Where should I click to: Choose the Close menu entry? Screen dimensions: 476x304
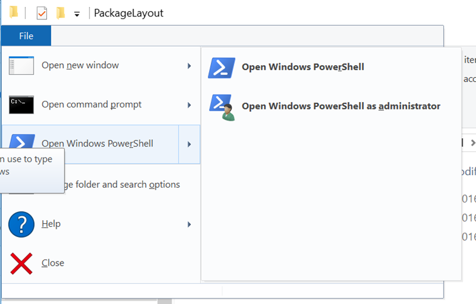(x=53, y=263)
